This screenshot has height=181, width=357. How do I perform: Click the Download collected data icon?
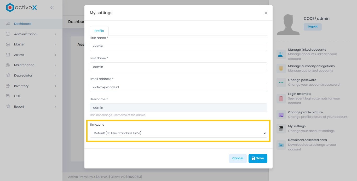281,145
